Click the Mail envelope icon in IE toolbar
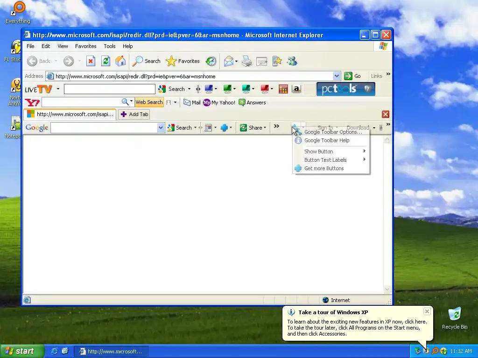This screenshot has width=478, height=358. 229,61
